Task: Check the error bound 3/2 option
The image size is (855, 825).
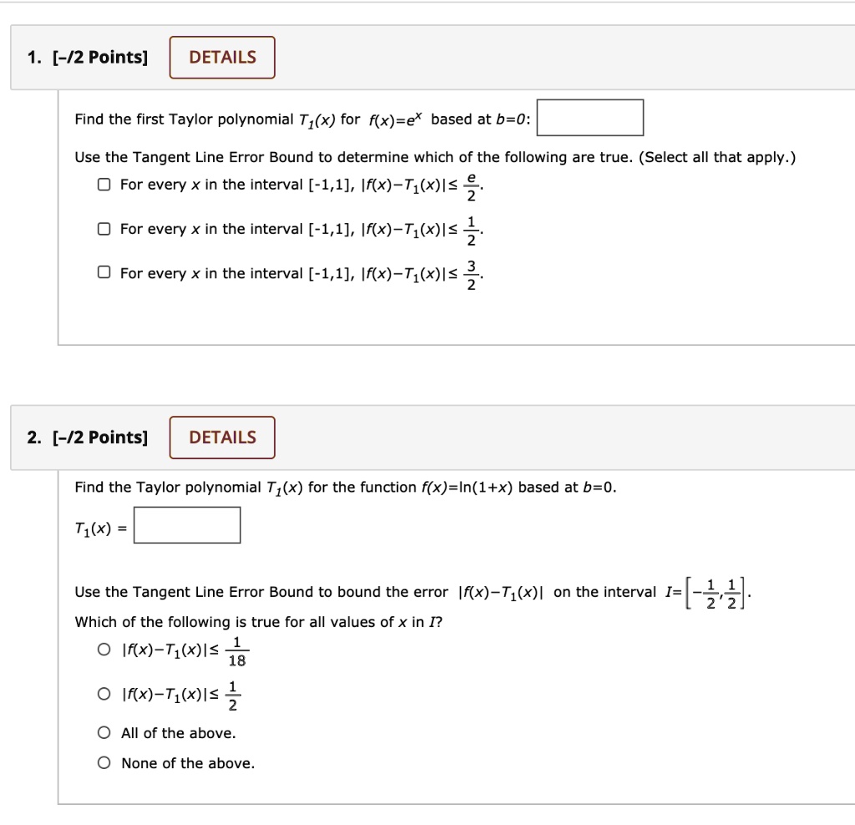Action: click(x=104, y=271)
